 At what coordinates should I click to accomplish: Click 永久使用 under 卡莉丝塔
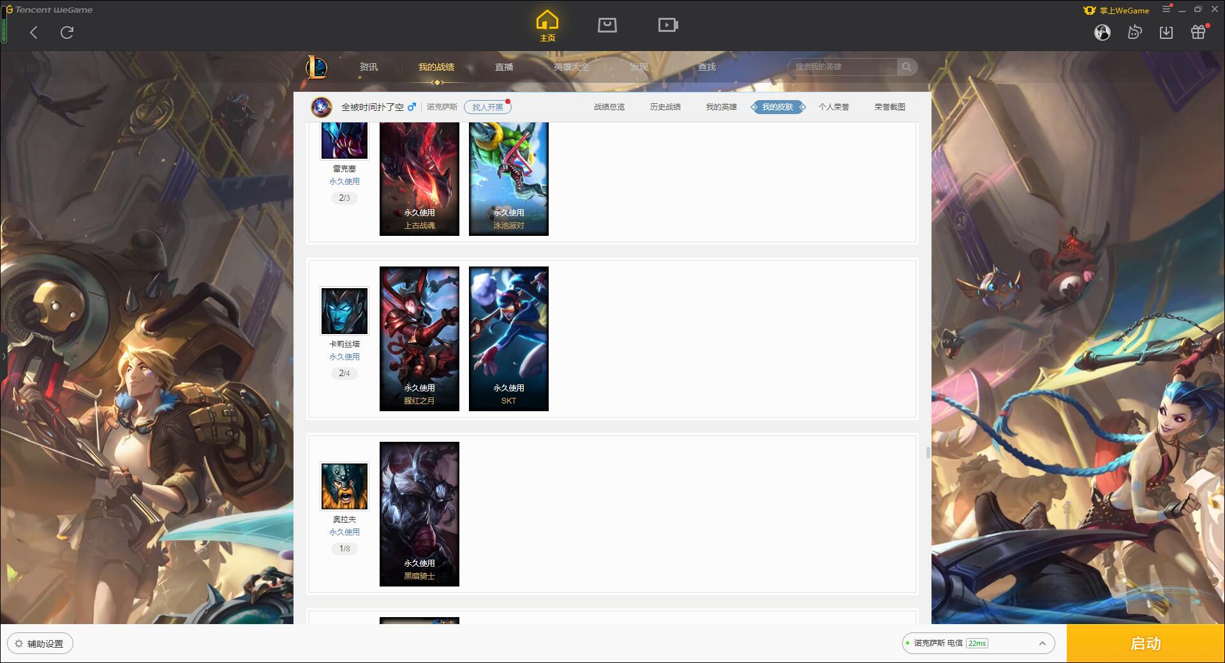click(x=345, y=357)
